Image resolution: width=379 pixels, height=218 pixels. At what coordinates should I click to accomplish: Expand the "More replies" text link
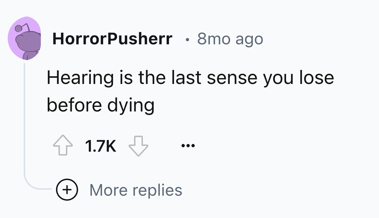coord(136,190)
